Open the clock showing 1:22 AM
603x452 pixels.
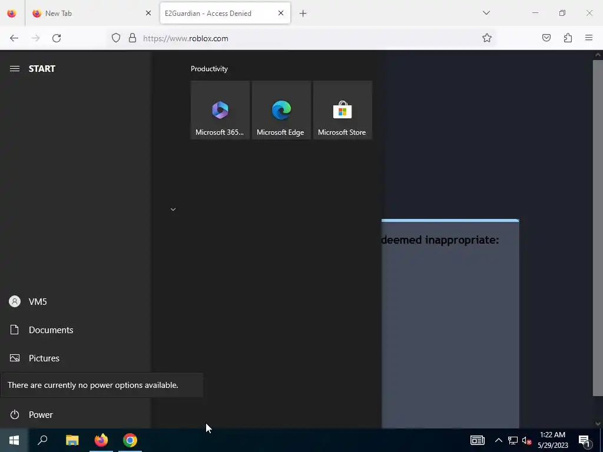pyautogui.click(x=553, y=440)
